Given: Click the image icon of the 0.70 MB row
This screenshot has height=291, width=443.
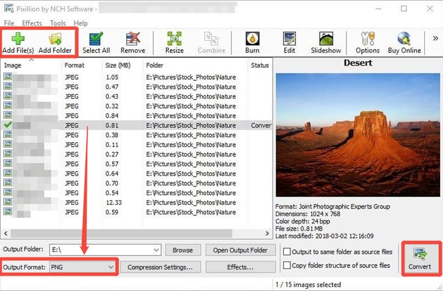Looking at the screenshot, I should point(8,182).
